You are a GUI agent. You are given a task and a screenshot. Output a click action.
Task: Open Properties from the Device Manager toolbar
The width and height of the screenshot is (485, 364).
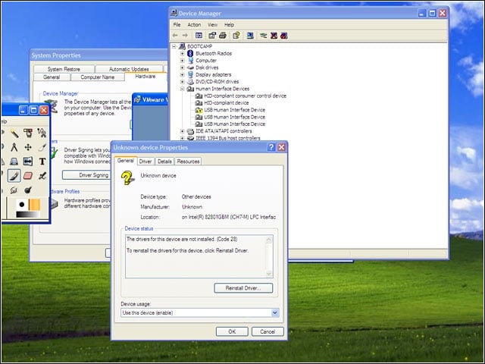212,36
